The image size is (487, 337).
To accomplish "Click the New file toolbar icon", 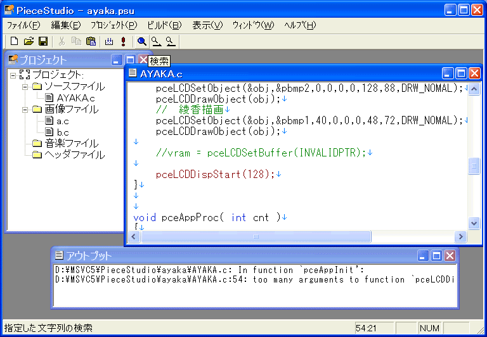I will (x=14, y=41).
